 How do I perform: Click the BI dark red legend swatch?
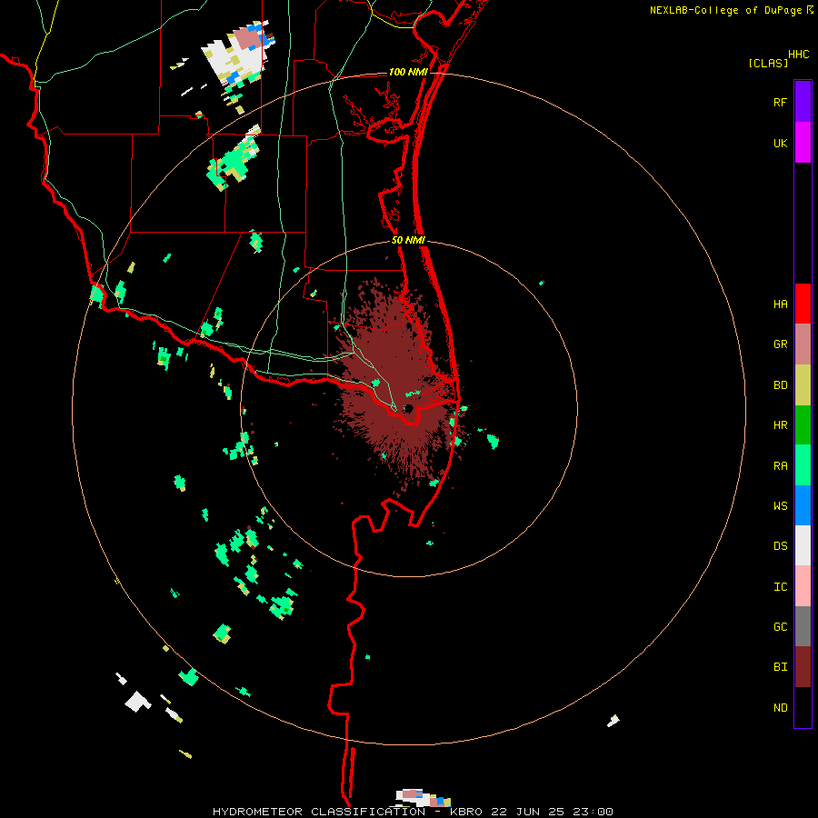(803, 667)
